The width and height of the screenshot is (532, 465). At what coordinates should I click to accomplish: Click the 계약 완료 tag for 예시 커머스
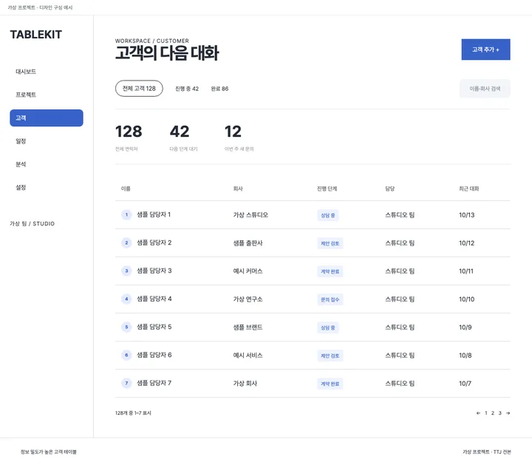(x=330, y=271)
